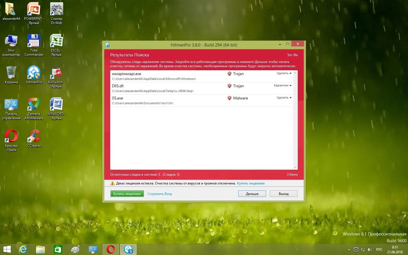Viewport: 408px width, 255px height.
Task: Click the warning icon beside demo license notice
Action: (112, 183)
